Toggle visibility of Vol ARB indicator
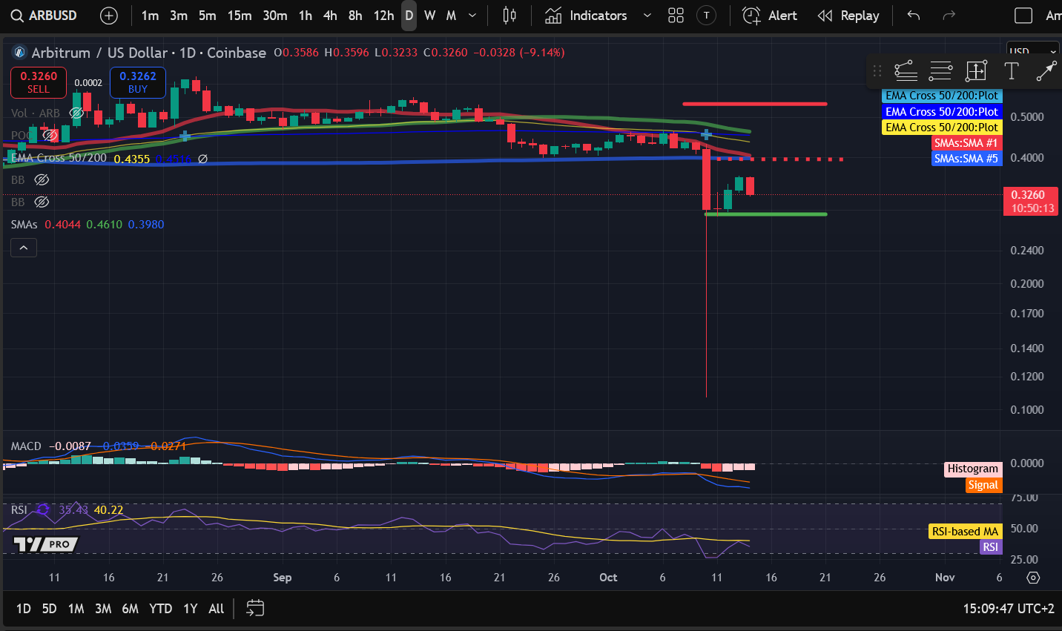 [x=76, y=113]
